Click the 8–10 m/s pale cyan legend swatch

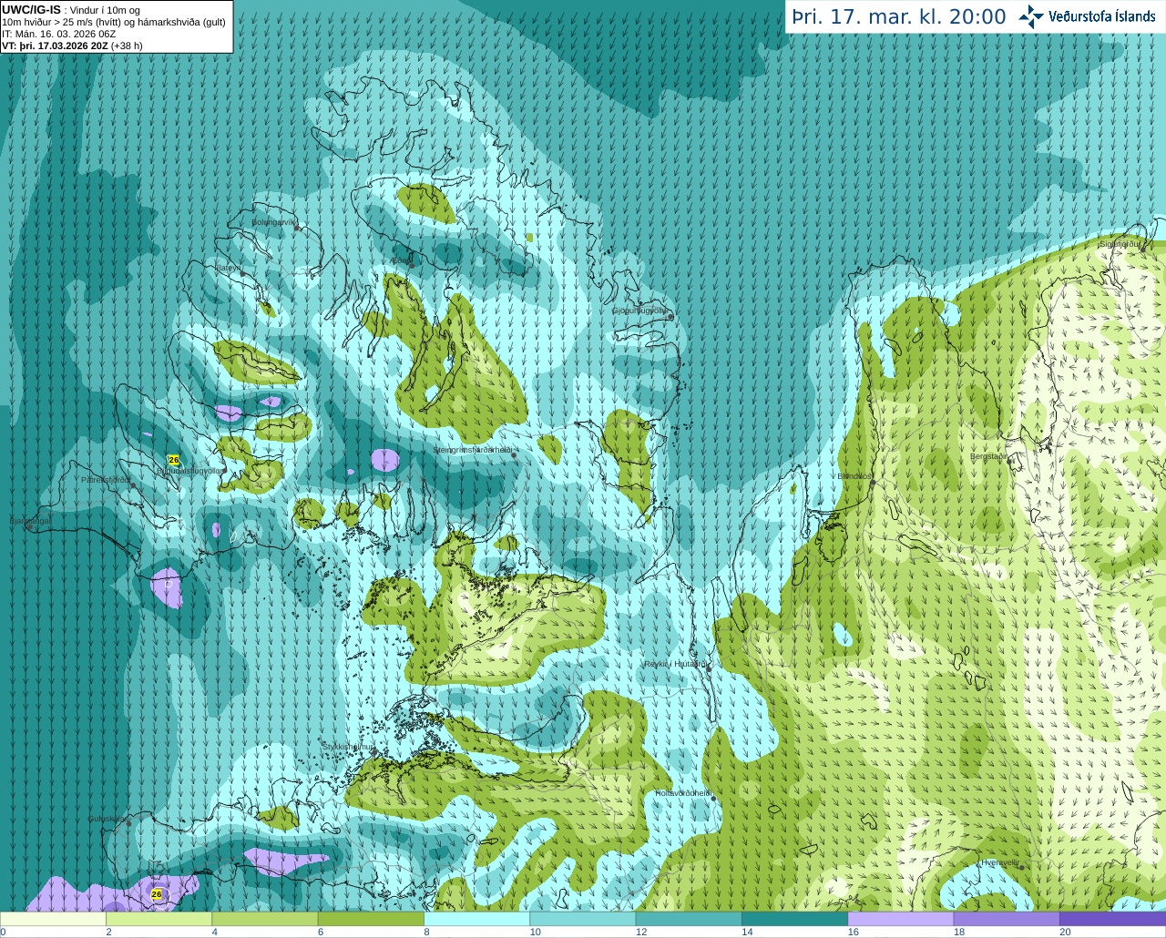476,919
